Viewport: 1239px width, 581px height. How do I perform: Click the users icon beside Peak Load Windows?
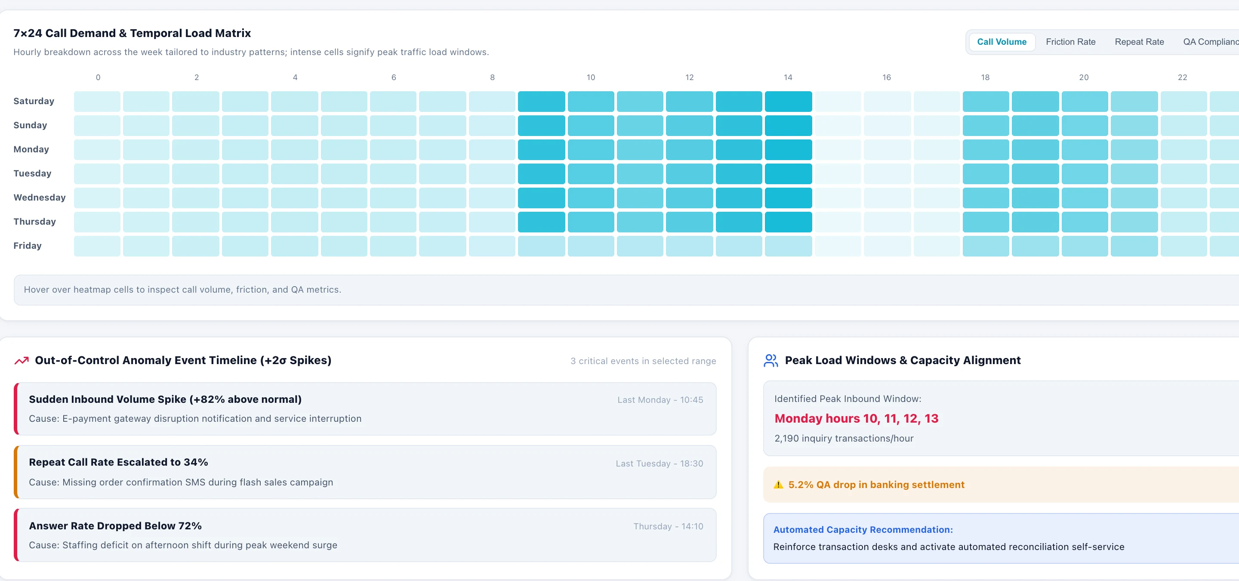click(x=771, y=361)
